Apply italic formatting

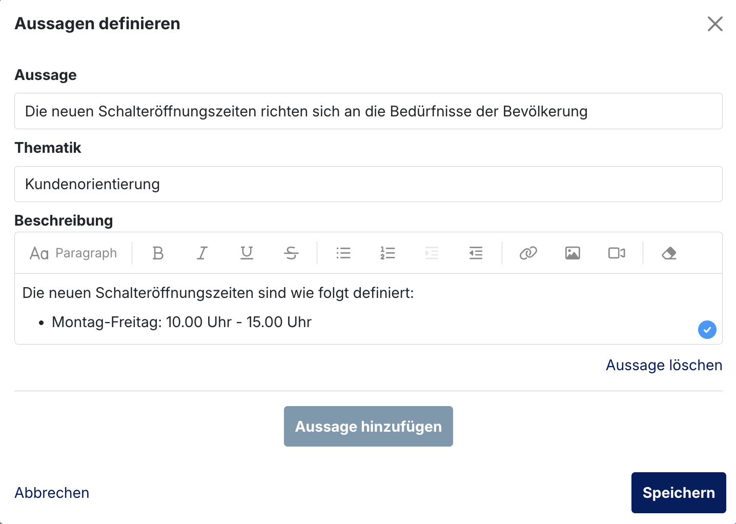[x=202, y=253]
